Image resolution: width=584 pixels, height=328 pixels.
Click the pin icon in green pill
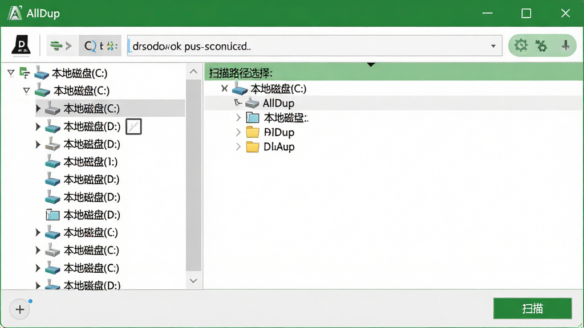click(x=565, y=46)
